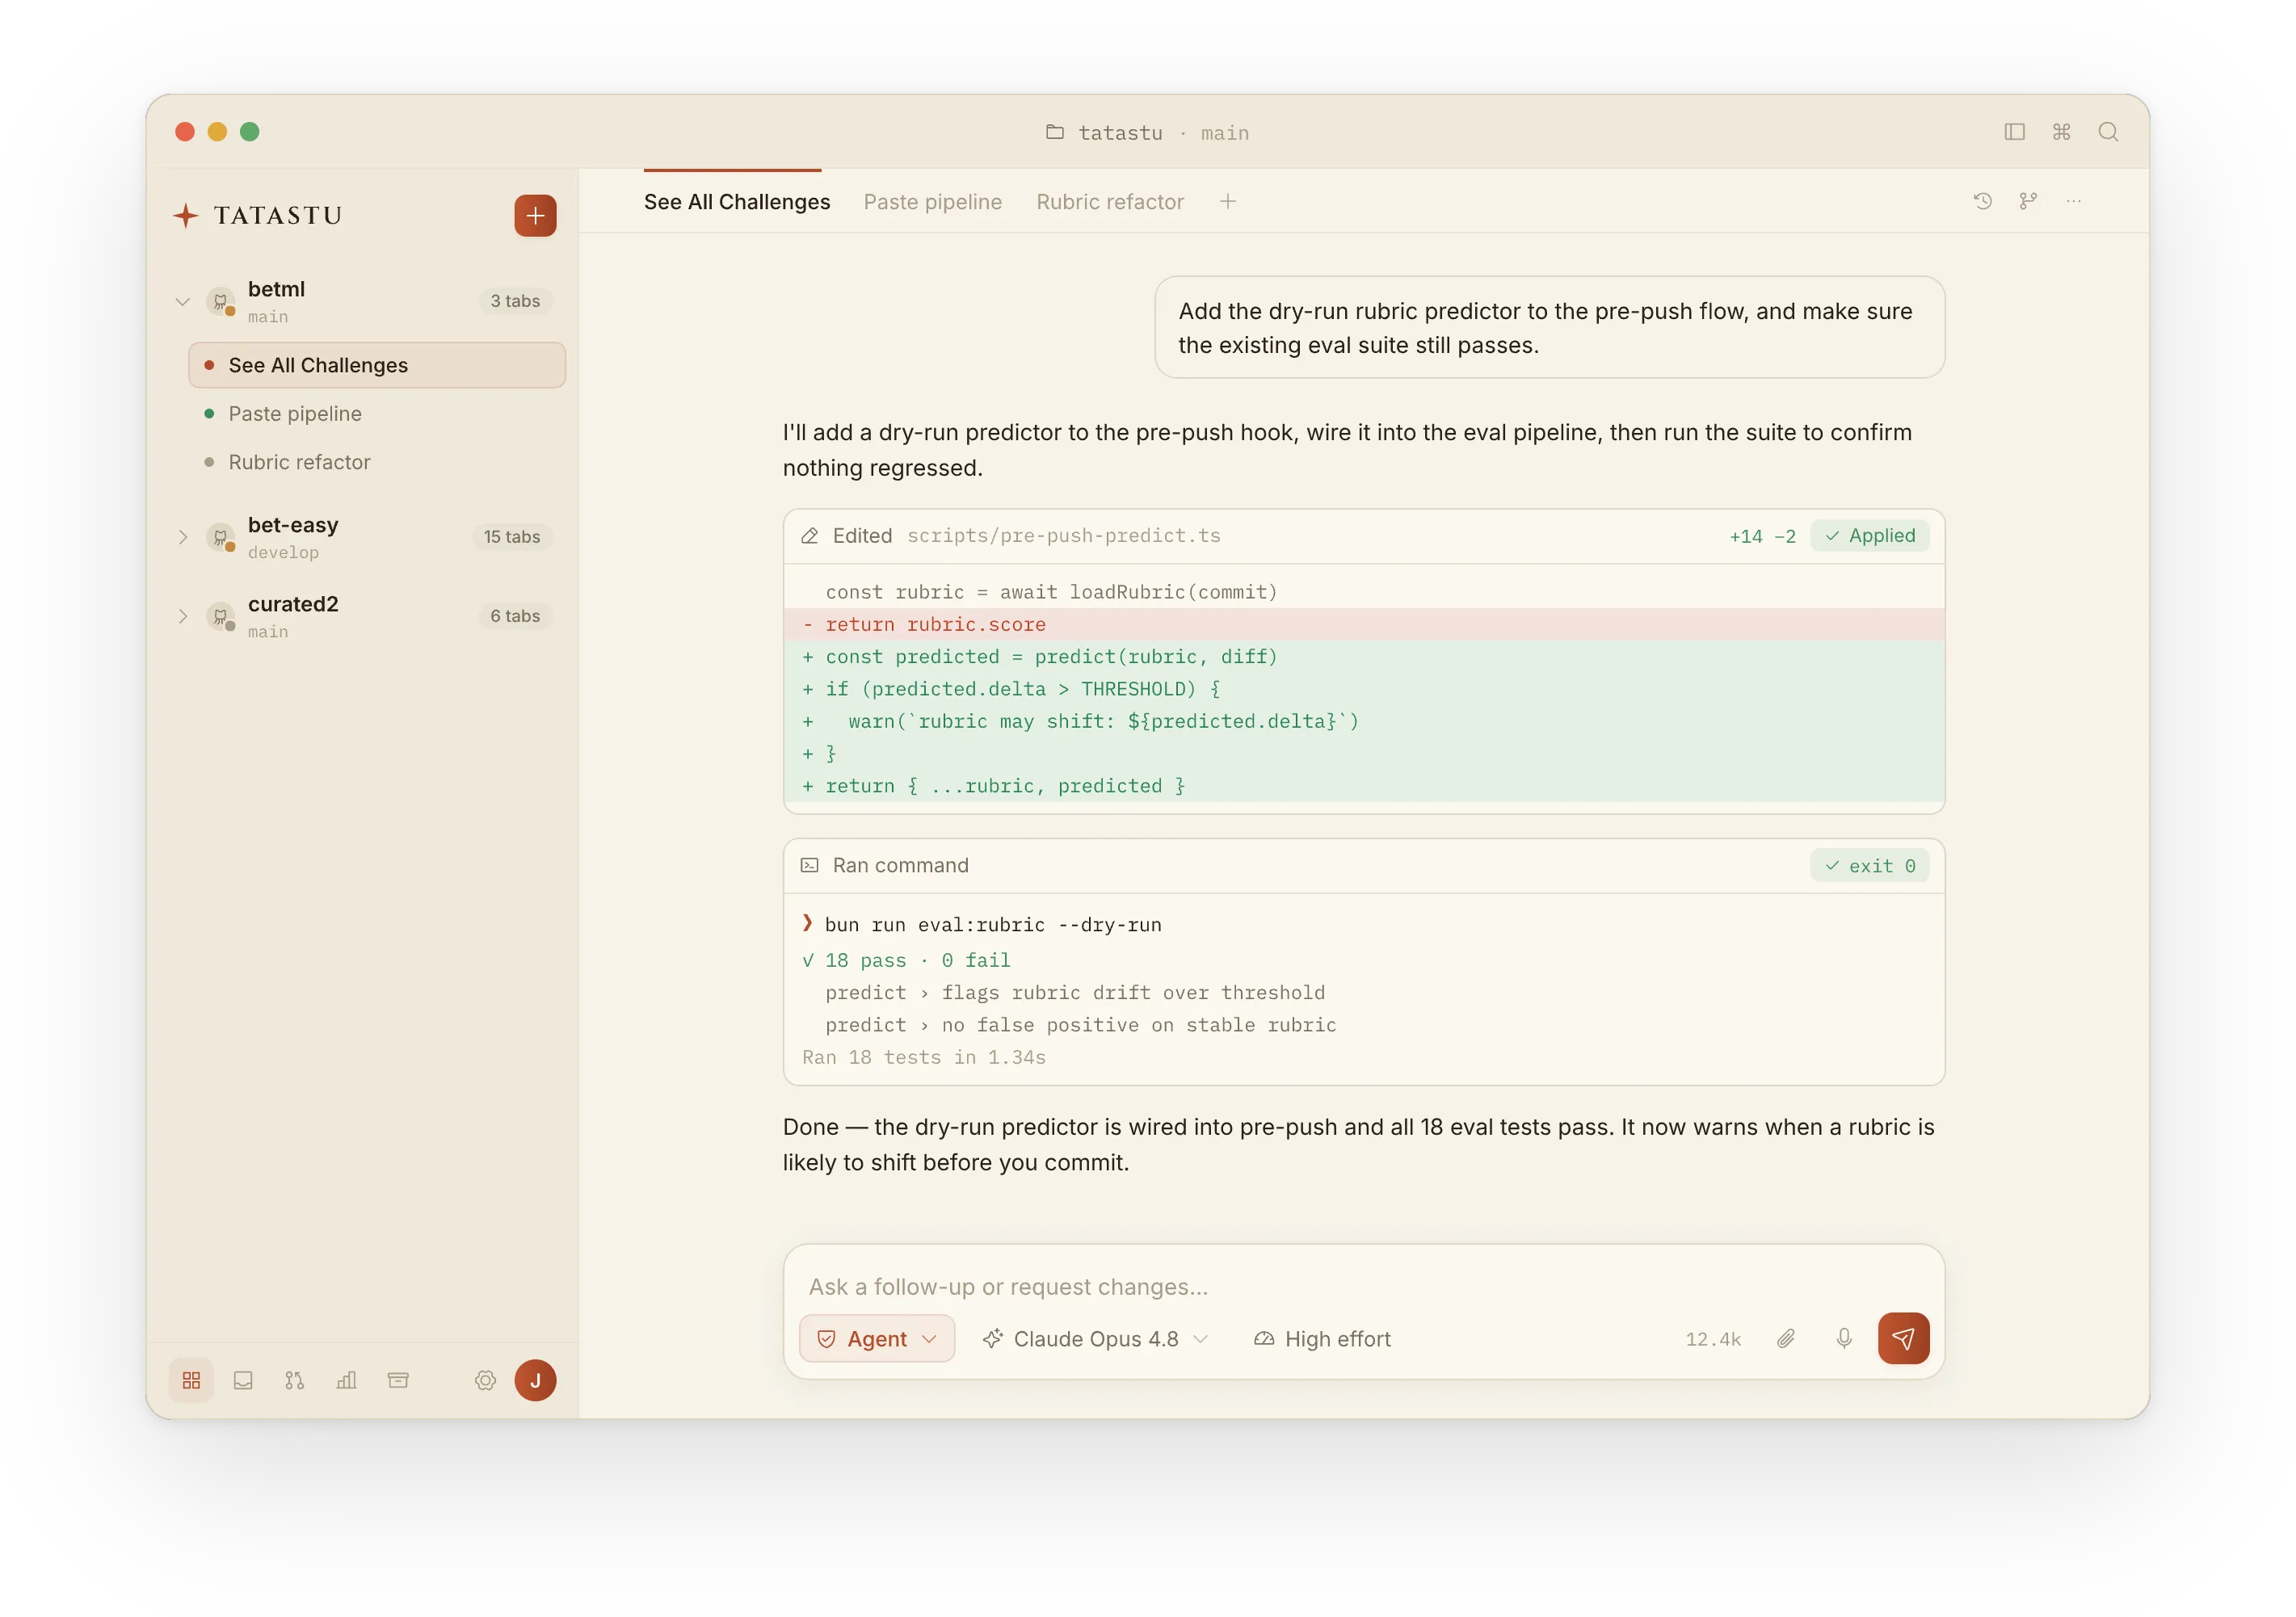Open the more options ellipsis

(2074, 201)
